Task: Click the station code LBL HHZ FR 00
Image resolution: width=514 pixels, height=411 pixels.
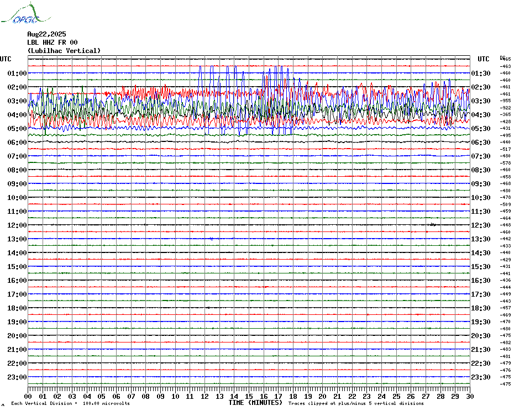Action: [x=53, y=43]
